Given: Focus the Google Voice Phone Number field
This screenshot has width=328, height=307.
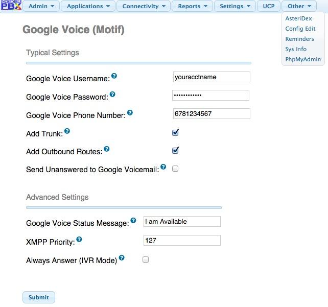Looking at the screenshot, I should click(212, 114).
